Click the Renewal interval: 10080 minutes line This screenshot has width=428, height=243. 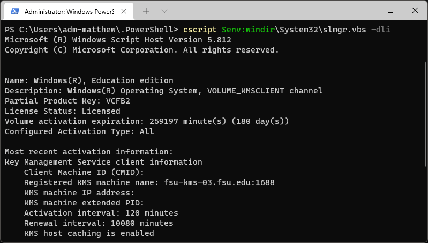pos(99,223)
